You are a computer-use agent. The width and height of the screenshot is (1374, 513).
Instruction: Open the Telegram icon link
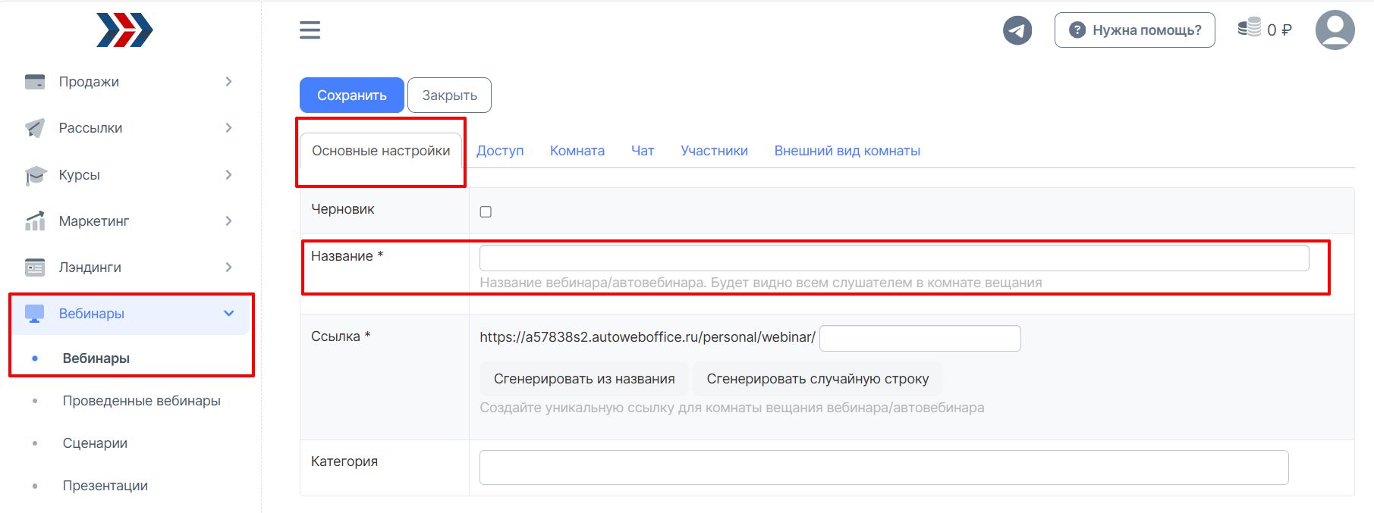click(1017, 30)
